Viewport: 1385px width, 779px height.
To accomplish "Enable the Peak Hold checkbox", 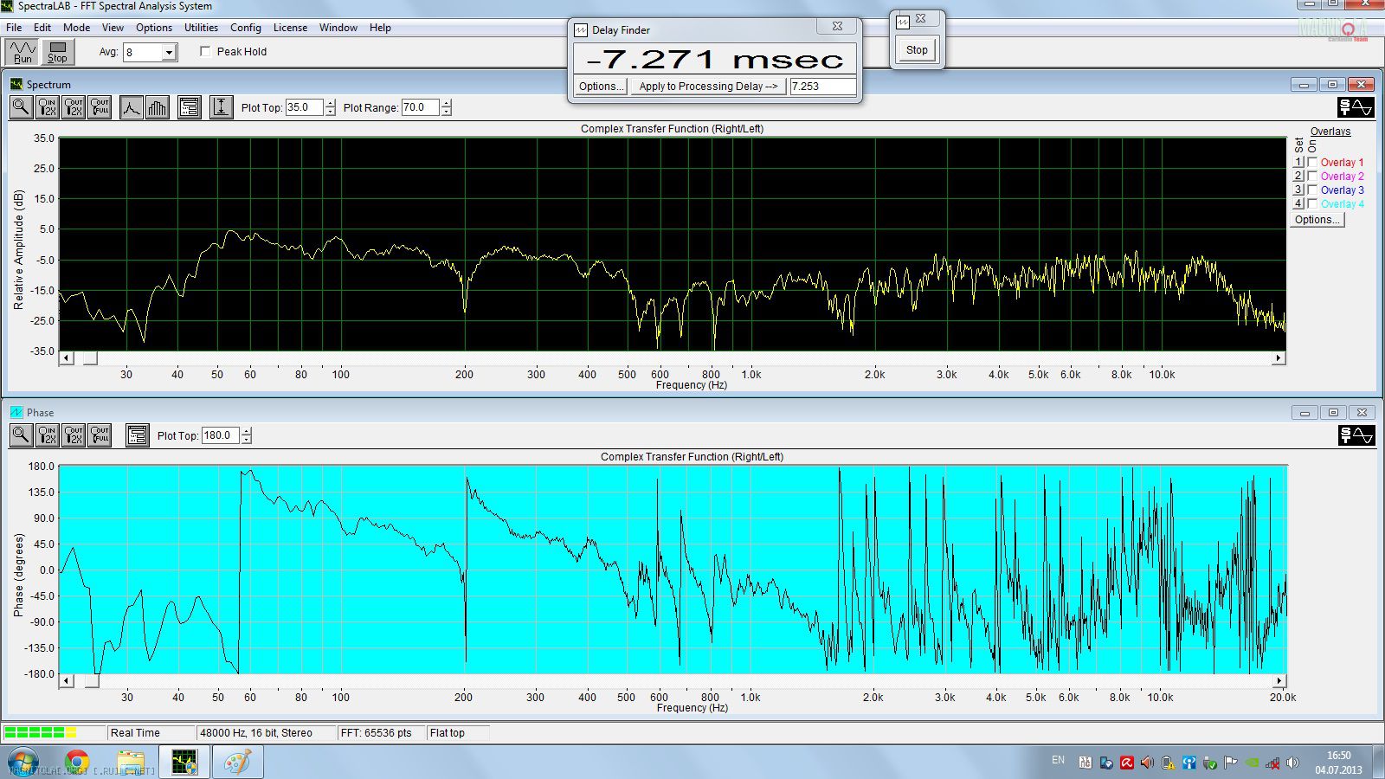I will pos(205,51).
